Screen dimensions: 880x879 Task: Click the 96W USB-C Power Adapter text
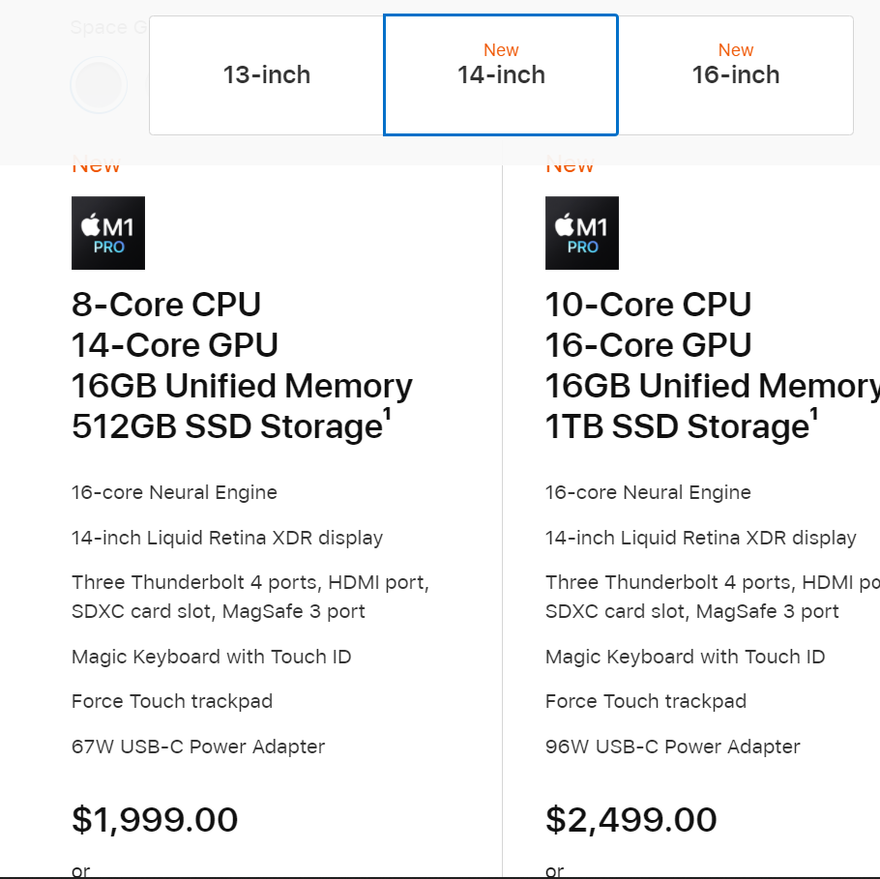[672, 747]
